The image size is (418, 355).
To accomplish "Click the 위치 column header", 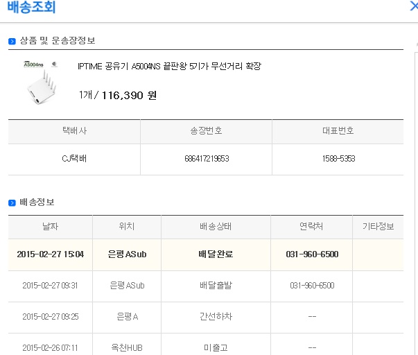I will [x=127, y=227].
